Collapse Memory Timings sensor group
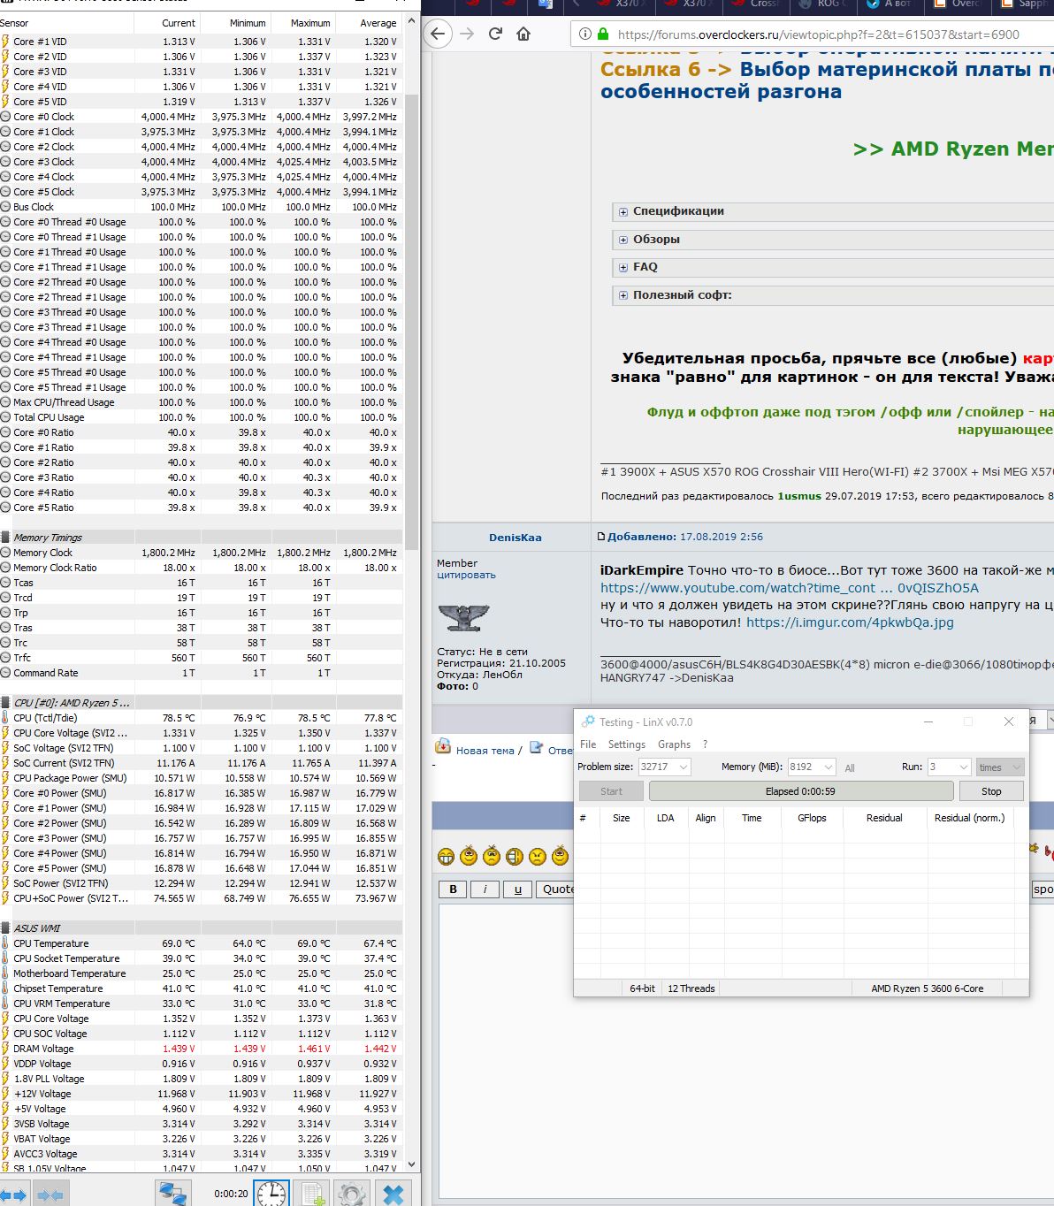The image size is (1054, 1206). (5, 538)
